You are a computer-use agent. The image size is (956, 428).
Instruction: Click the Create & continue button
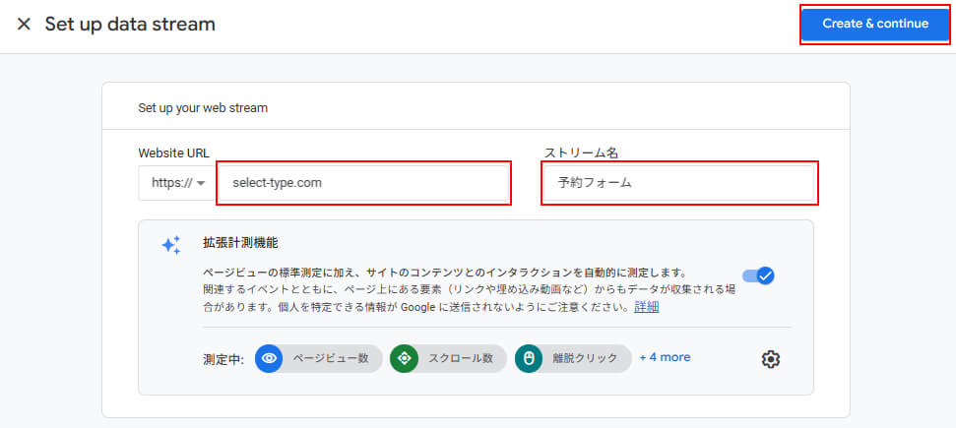874,25
